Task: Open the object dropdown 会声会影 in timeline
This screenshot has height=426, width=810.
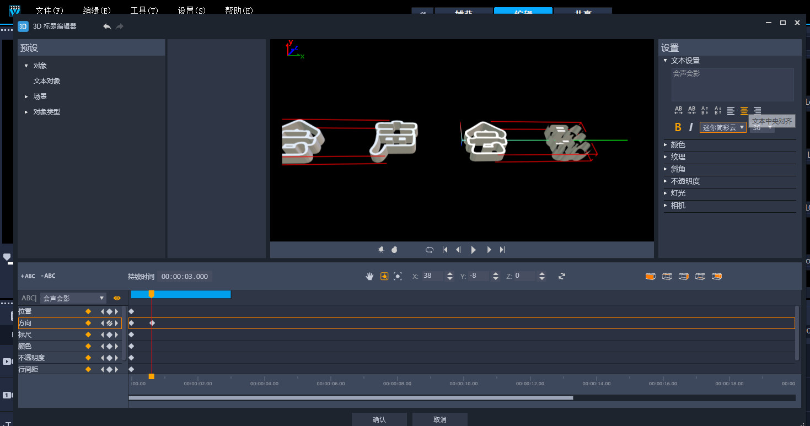Action: tap(73, 298)
